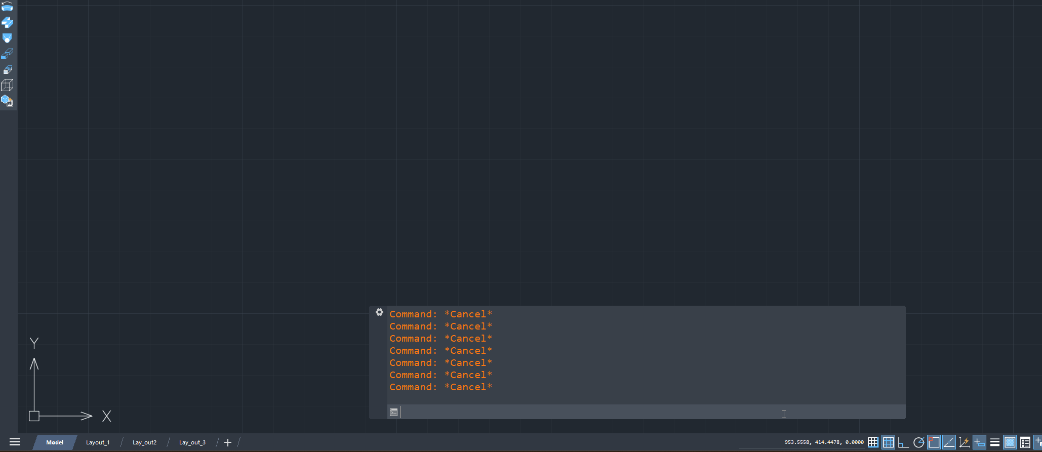Click the intersect-style solid icon with crossed blocks
This screenshot has height=452, width=1042.
coord(7,22)
